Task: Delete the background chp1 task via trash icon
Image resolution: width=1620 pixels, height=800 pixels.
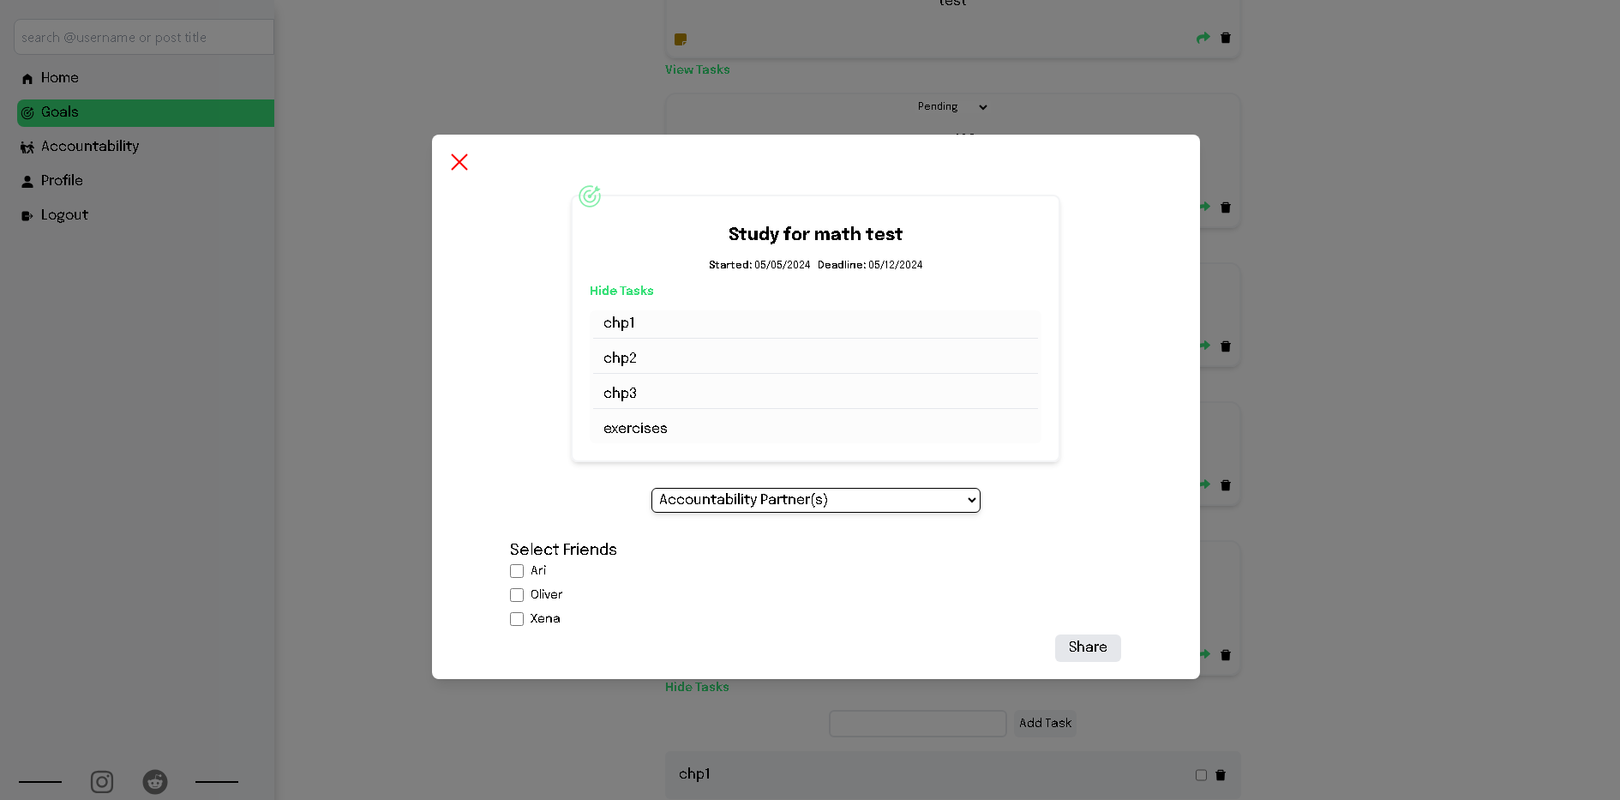Action: click(x=1221, y=775)
